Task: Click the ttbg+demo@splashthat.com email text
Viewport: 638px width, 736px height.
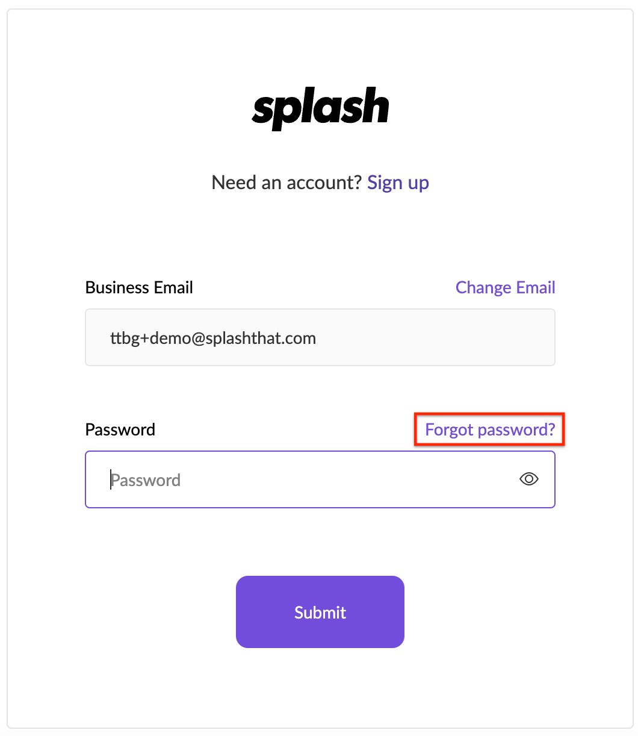Action: click(213, 338)
